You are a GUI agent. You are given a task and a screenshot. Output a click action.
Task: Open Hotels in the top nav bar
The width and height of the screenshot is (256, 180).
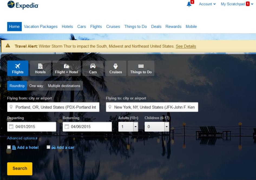point(67,26)
